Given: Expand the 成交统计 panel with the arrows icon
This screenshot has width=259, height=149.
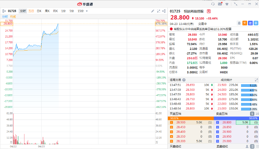Looking at the screenshot, I should pos(256,80).
